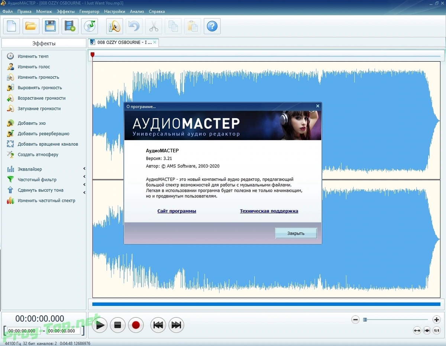Viewport: 446px width, 346px height.
Task: Start recording with the red button
Action: coord(136,325)
